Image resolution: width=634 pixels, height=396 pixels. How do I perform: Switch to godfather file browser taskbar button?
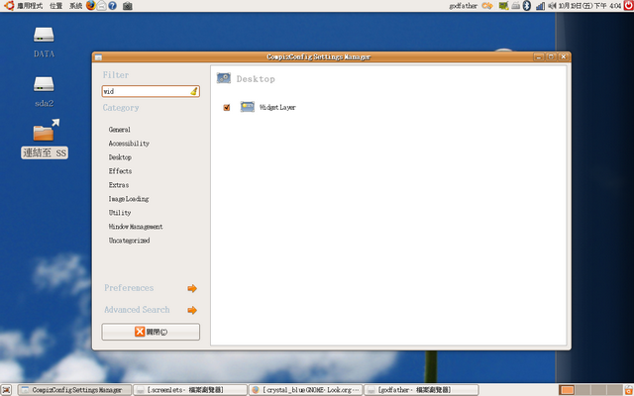coord(420,390)
